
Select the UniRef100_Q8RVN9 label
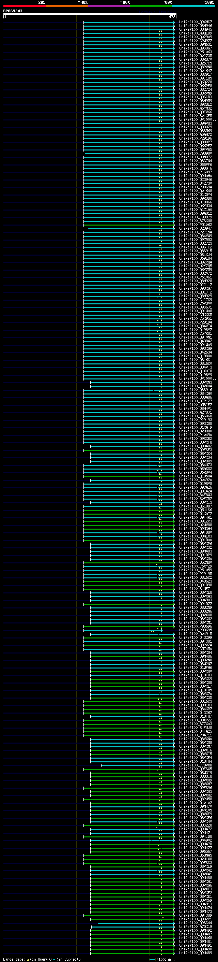[196, 94]
